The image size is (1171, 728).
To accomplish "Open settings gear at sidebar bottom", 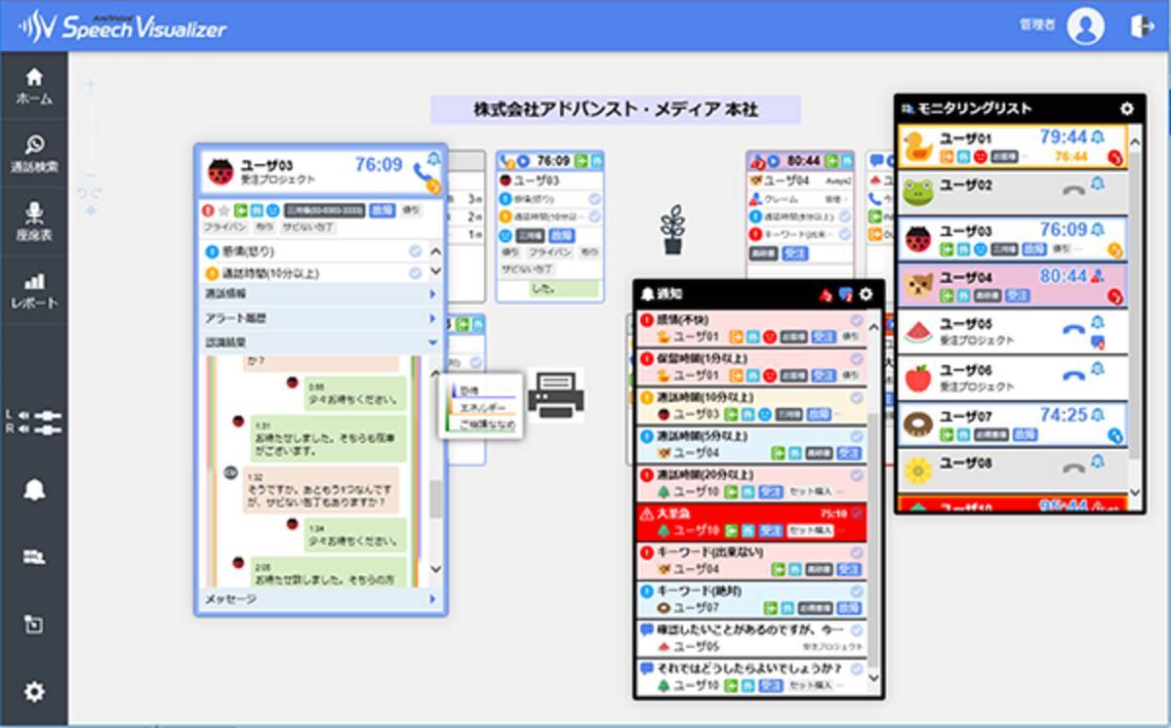I will point(34,692).
